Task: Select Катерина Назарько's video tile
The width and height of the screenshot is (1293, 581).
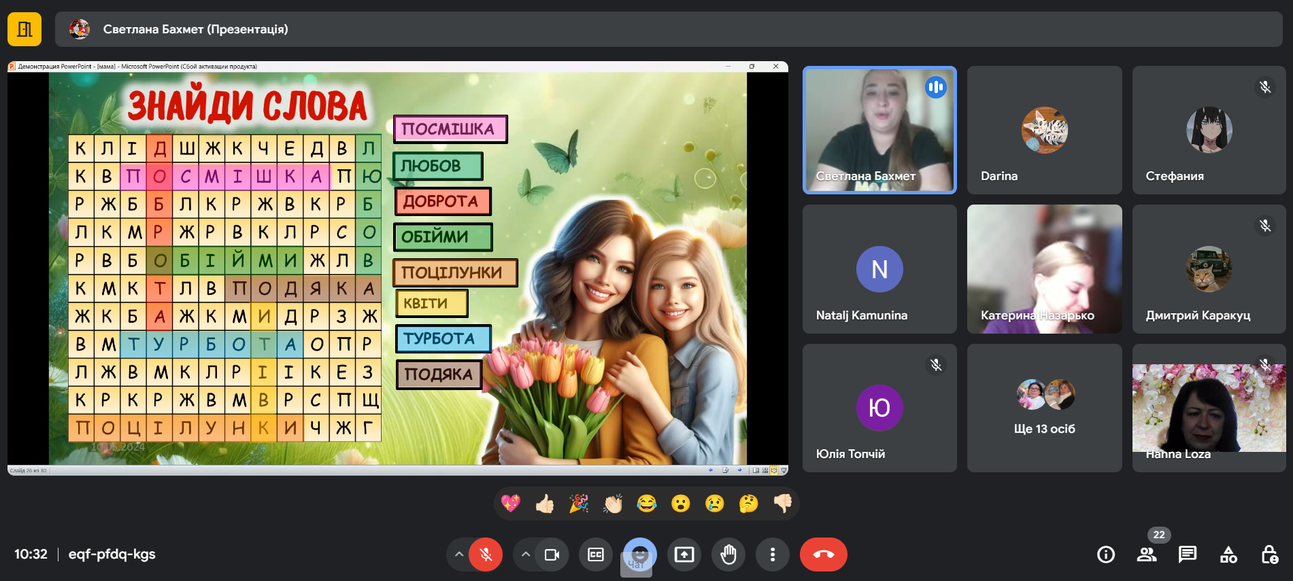Action: click(1044, 269)
